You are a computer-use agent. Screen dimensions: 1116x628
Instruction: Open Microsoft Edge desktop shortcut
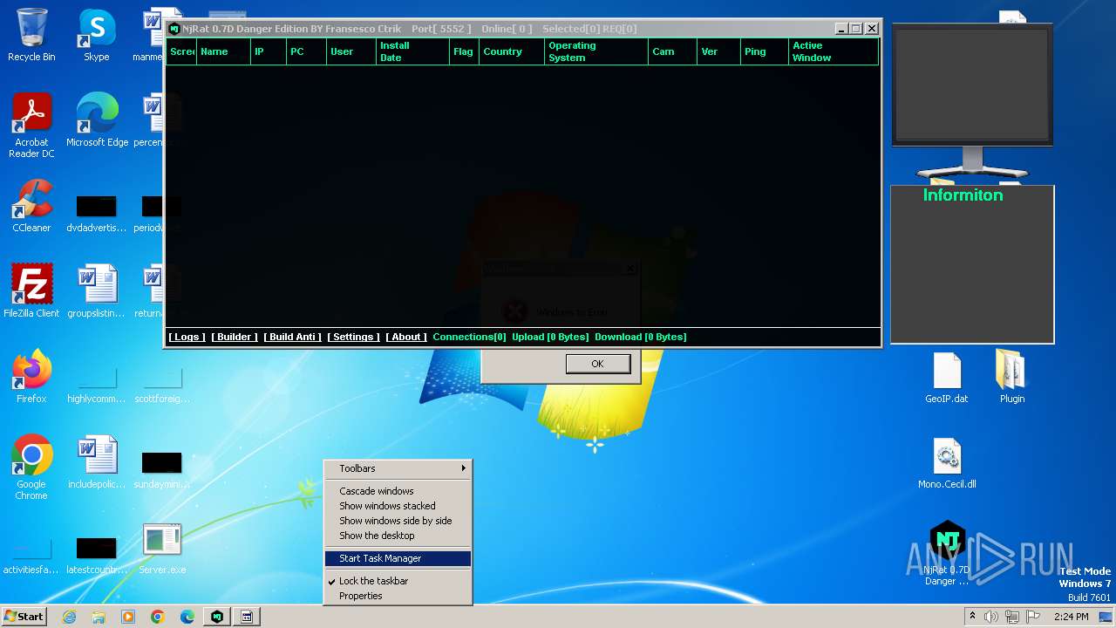[97, 120]
